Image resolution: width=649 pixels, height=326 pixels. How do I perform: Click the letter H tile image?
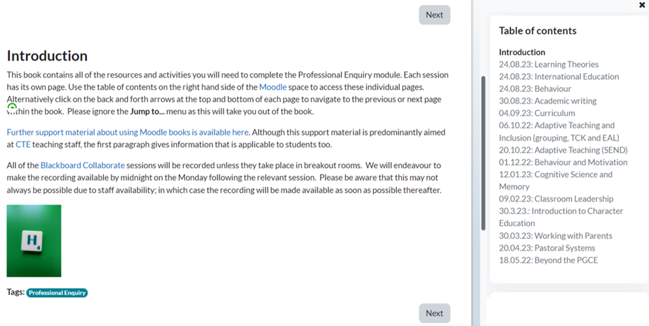click(x=34, y=241)
